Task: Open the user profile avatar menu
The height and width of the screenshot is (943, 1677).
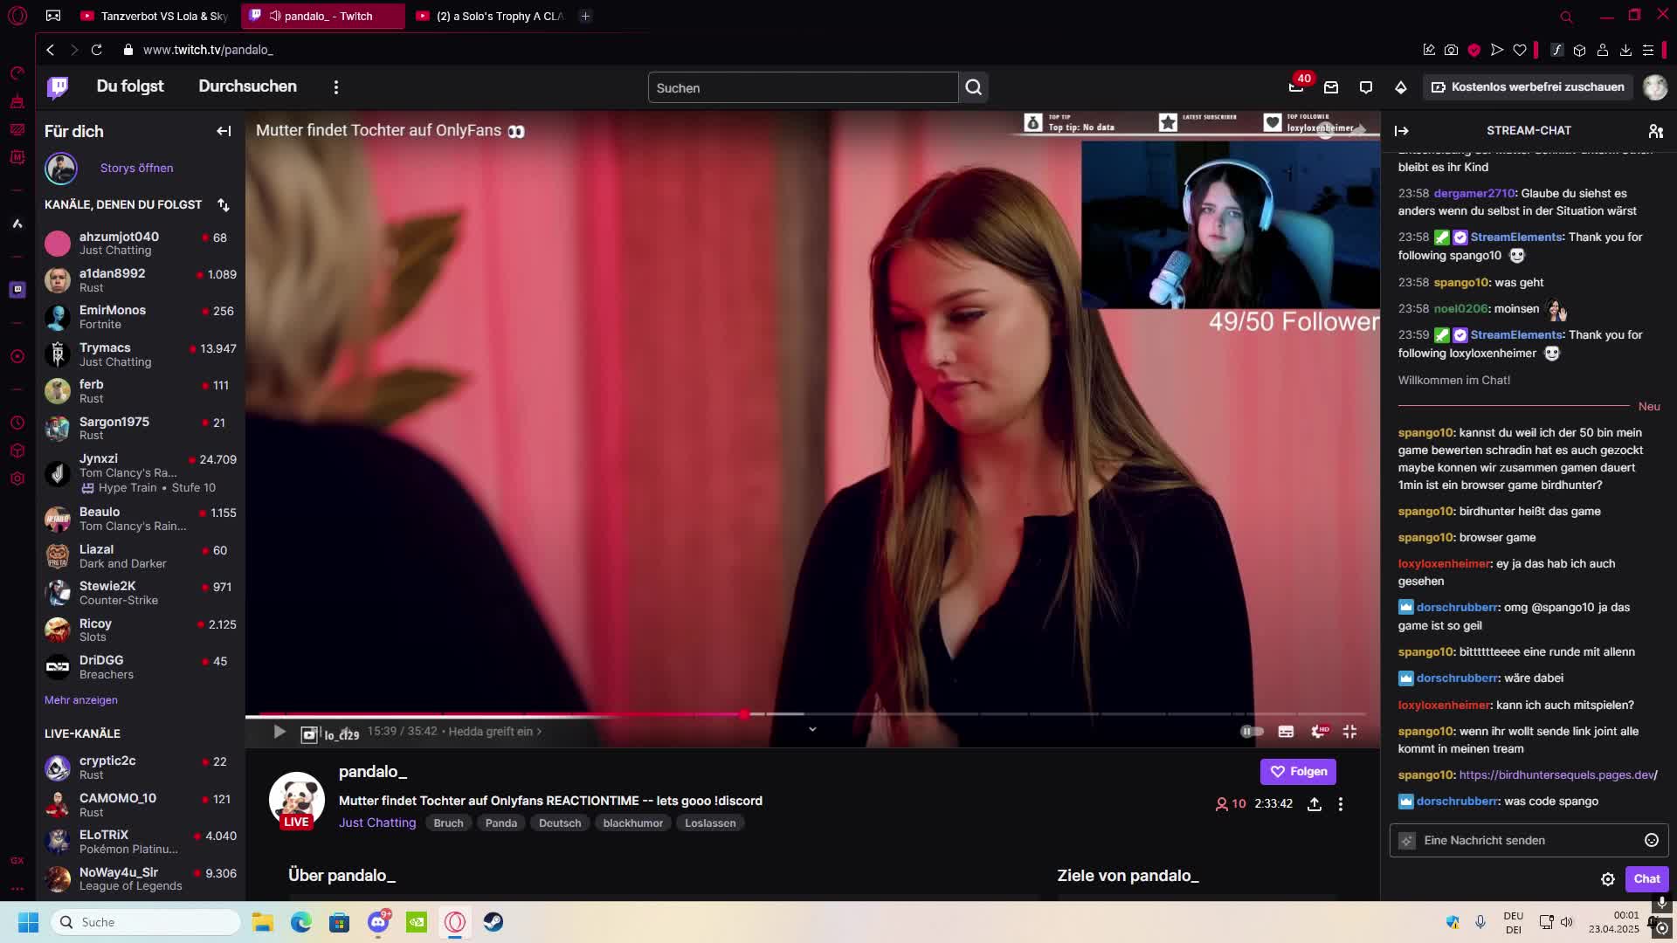Action: click(1655, 87)
